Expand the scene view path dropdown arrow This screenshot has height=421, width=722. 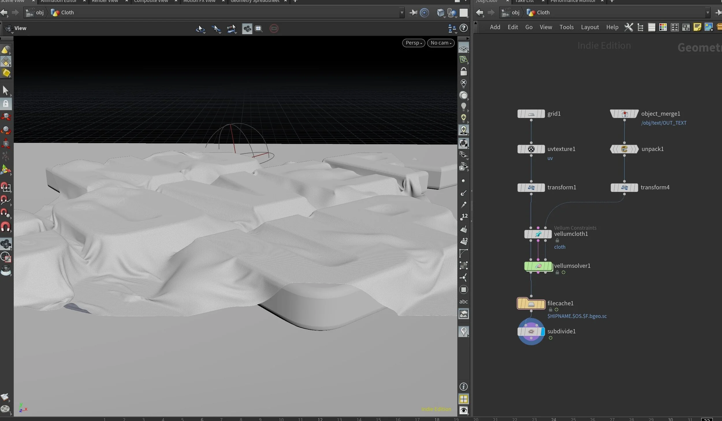coord(402,13)
